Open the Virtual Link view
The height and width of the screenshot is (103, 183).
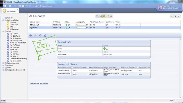click(x=13, y=49)
